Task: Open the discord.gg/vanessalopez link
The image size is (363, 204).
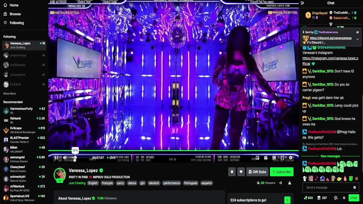Action: click(x=331, y=38)
